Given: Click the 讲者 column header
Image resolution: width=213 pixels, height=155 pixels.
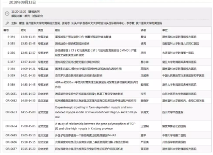Looking at the screenshot, I should point(143,30).
